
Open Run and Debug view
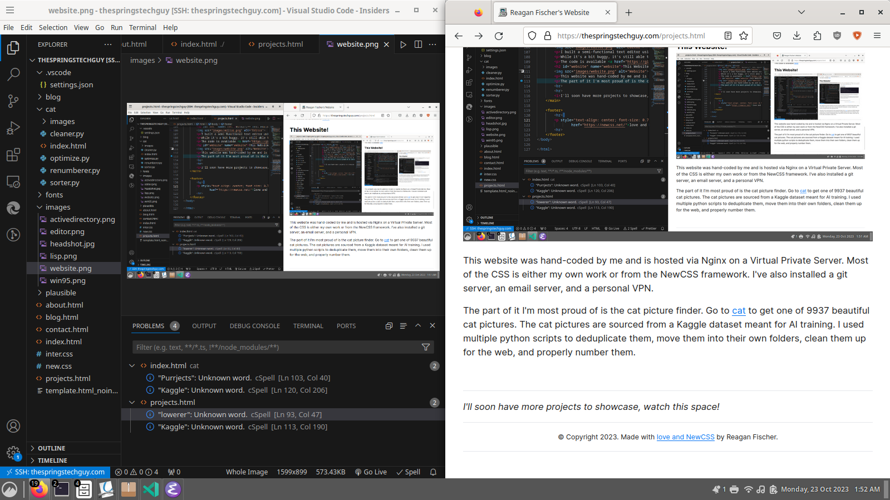point(13,128)
